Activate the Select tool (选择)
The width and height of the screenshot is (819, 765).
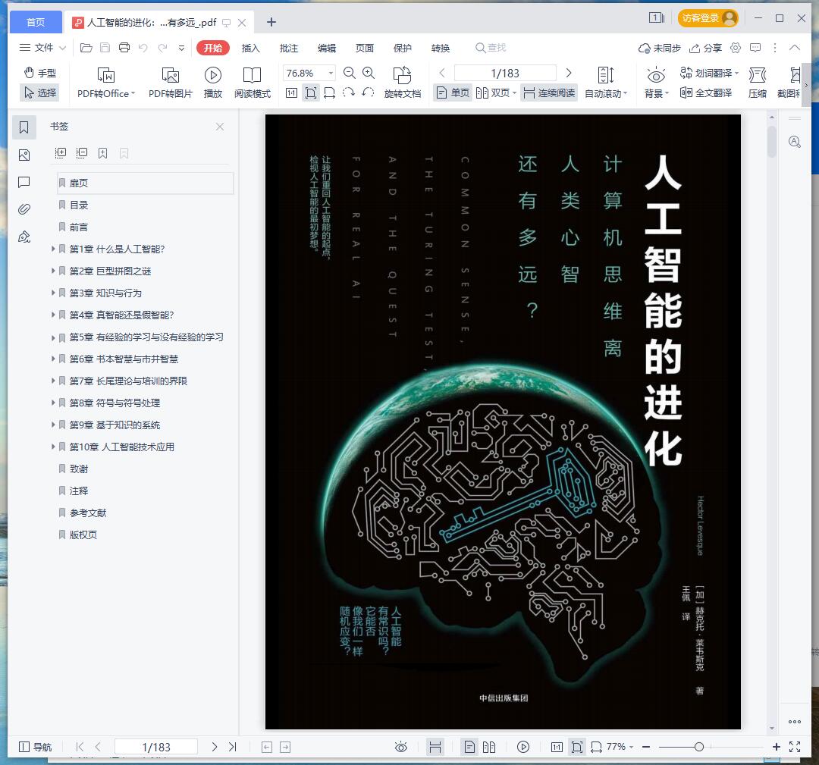[39, 92]
